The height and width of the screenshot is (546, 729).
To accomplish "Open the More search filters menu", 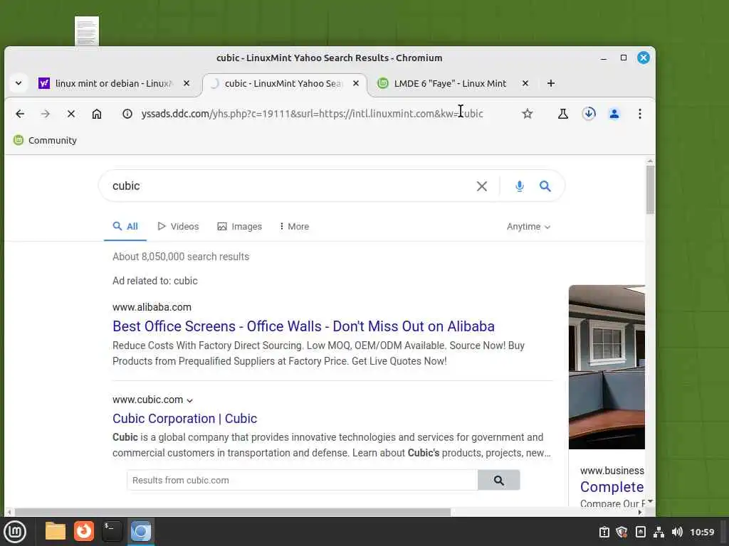I will pyautogui.click(x=294, y=227).
